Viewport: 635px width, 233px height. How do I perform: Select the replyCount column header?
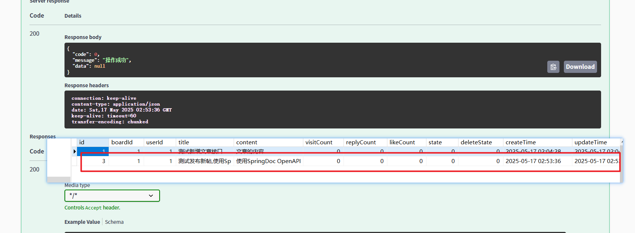[x=365, y=142]
